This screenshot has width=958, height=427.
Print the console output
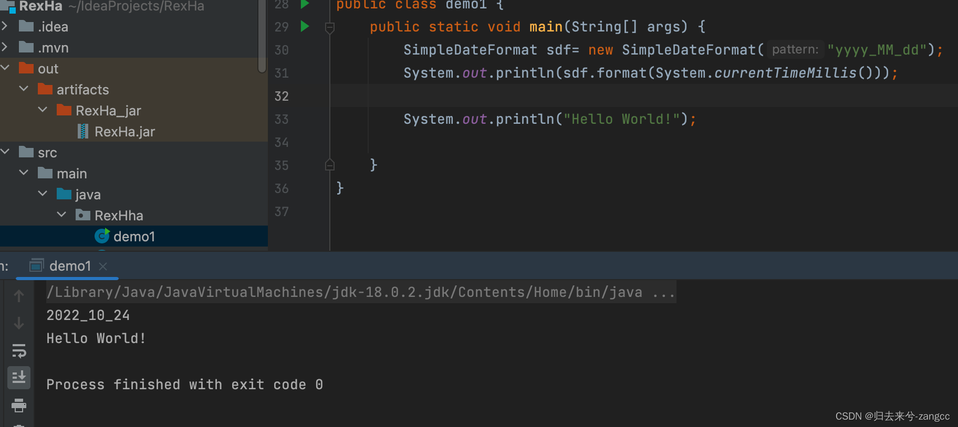(x=19, y=405)
